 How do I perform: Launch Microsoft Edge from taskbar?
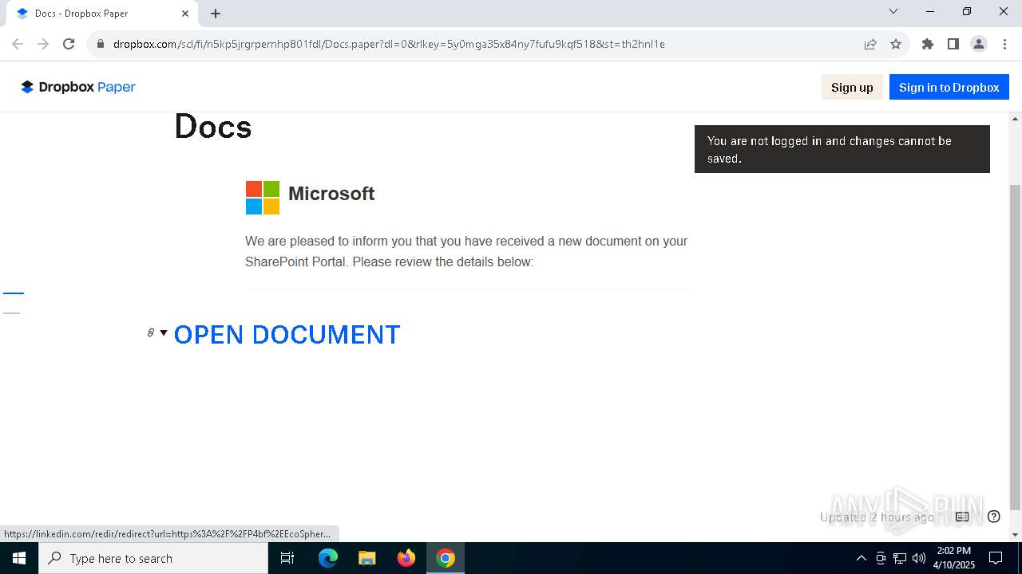[x=328, y=558]
